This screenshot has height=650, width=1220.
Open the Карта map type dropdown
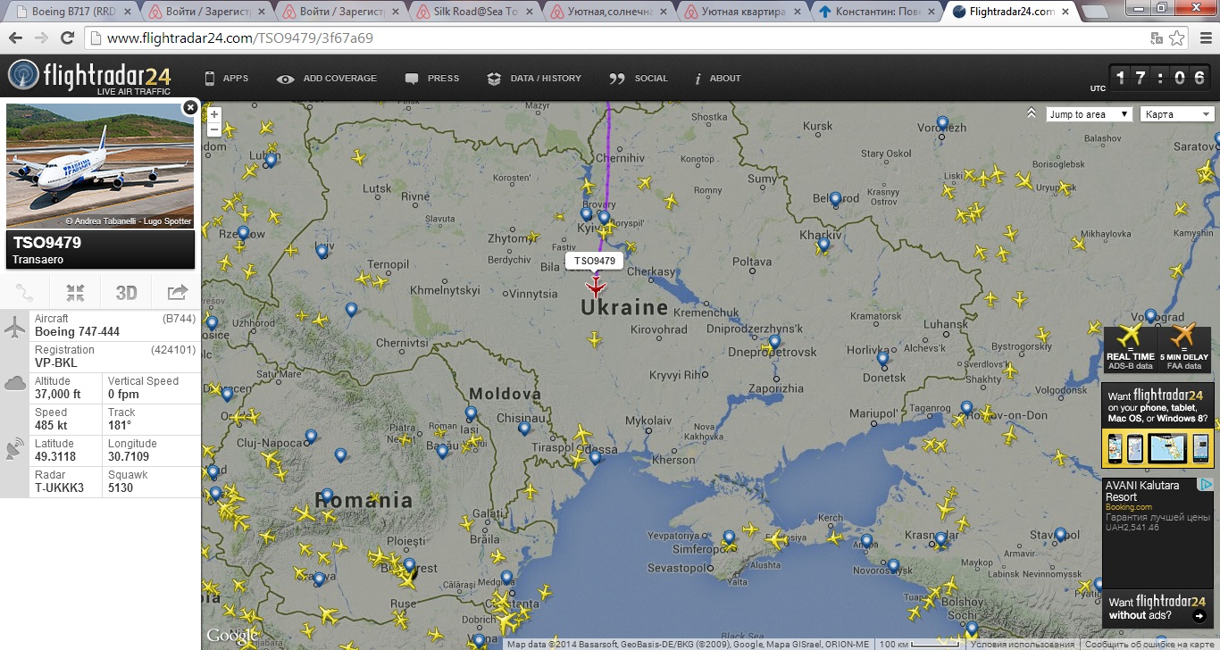tap(1177, 114)
